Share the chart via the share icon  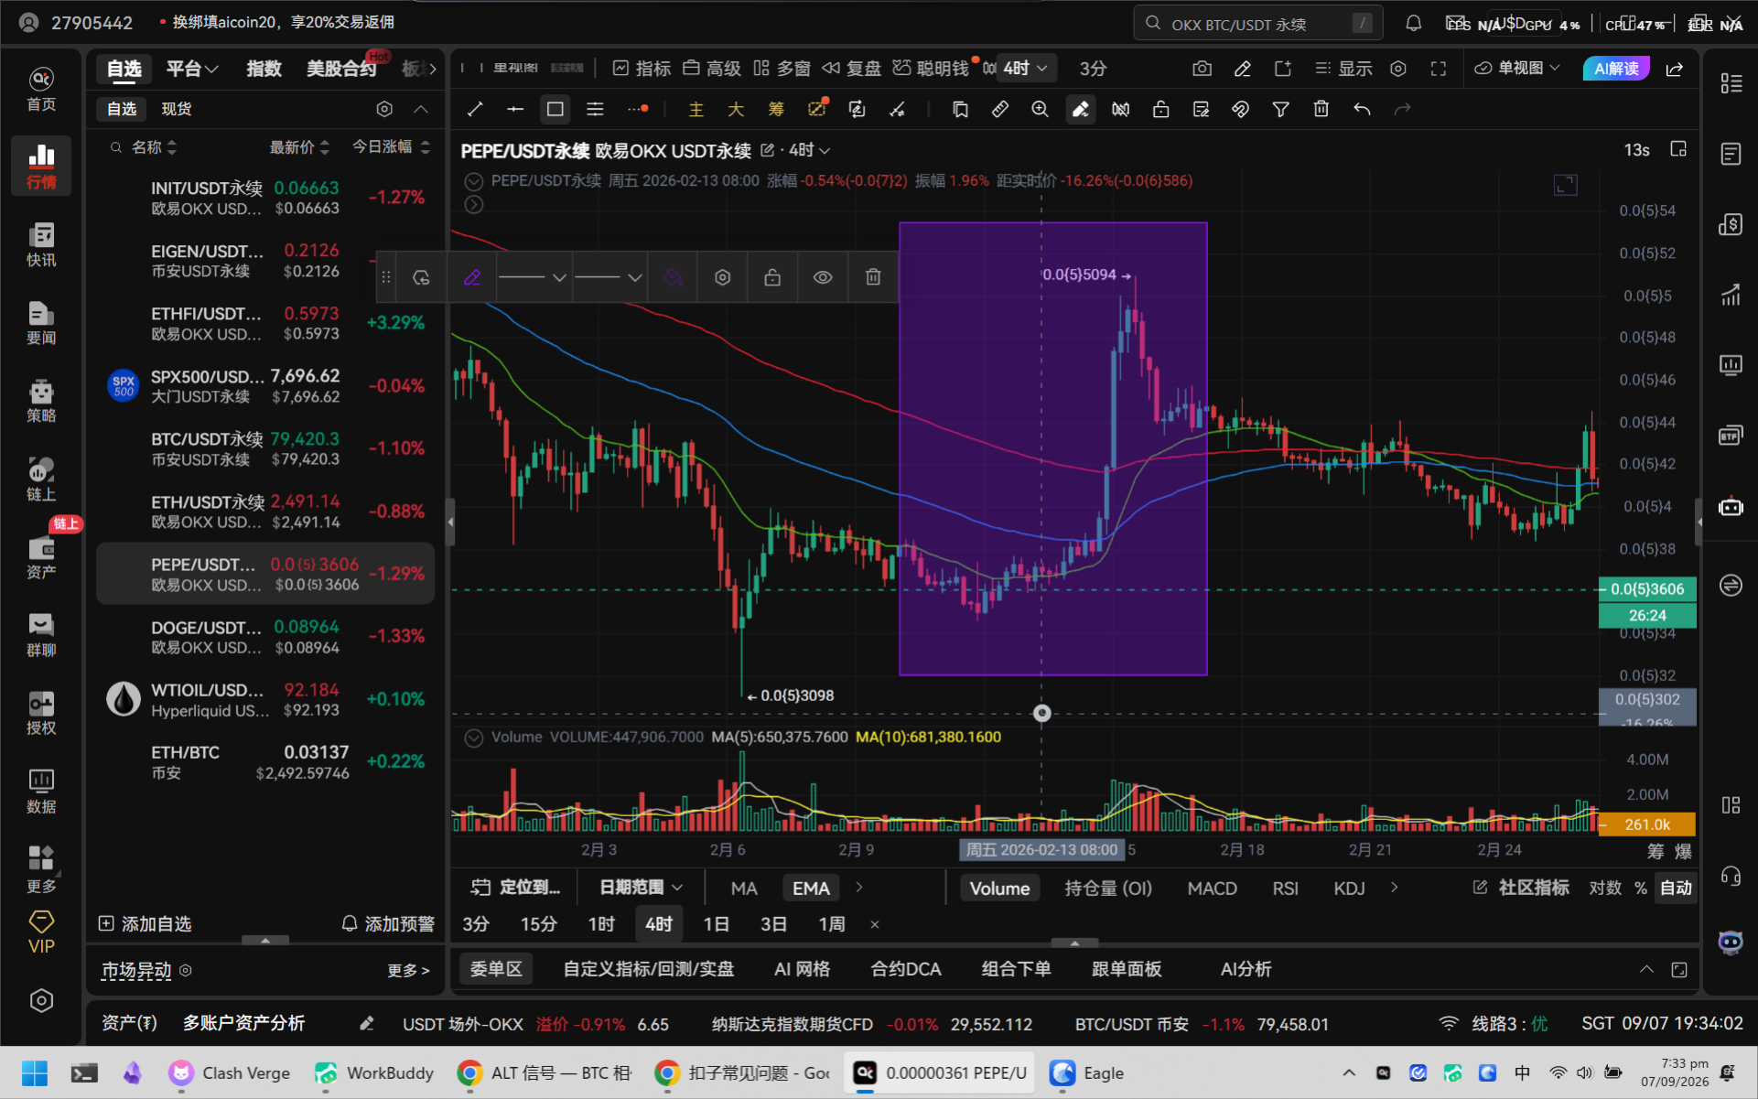[1674, 69]
